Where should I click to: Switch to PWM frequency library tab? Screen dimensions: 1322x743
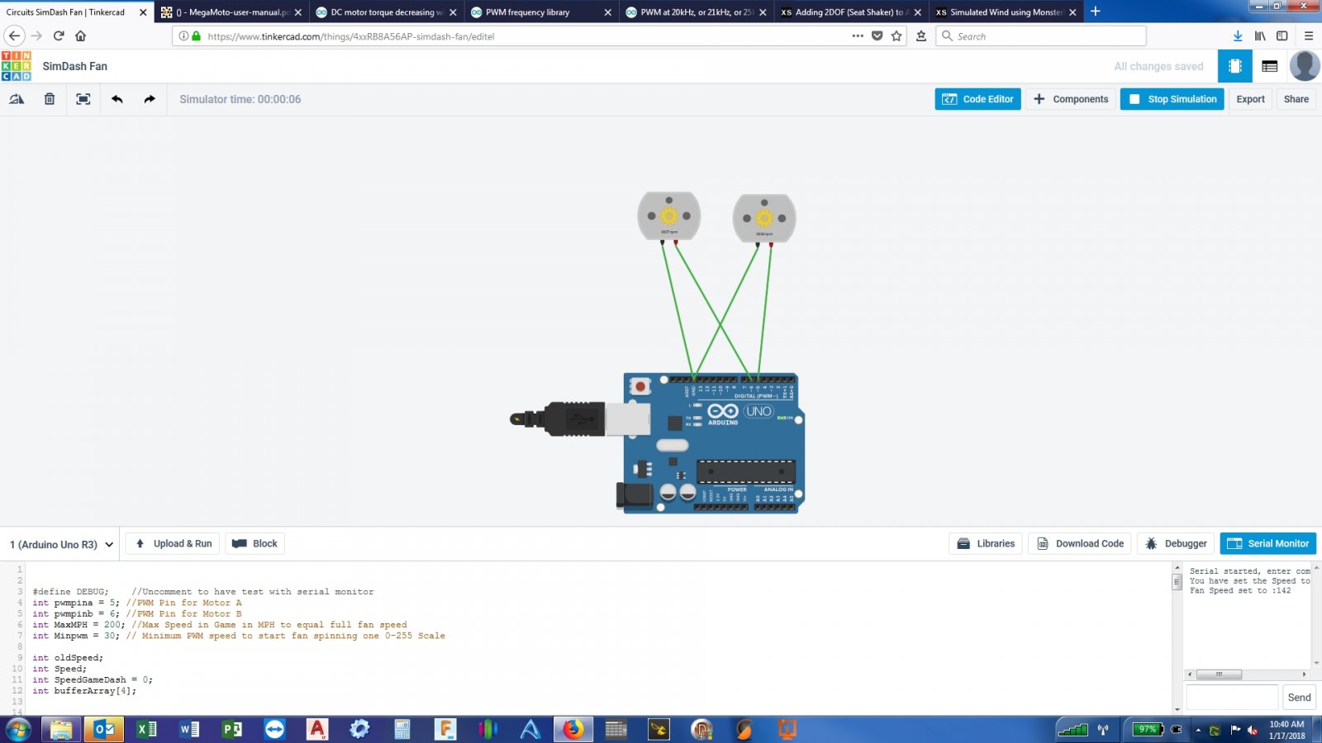pos(540,12)
